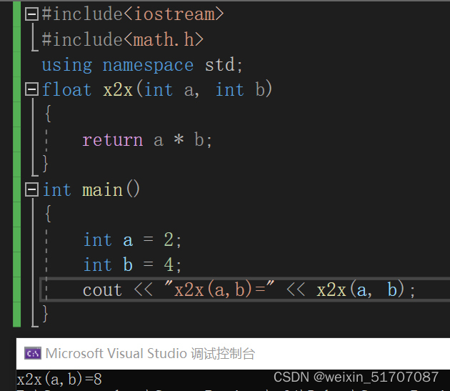Click the string literal "x2x(a,b)="
Image resolution: width=450 pixels, height=391 pixels.
(219, 289)
